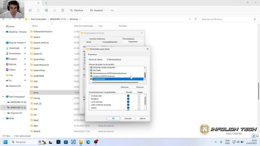The image size is (260, 146).
Task: Click Aplicar in Permissões dialog
Action: pyautogui.click(x=143, y=118)
